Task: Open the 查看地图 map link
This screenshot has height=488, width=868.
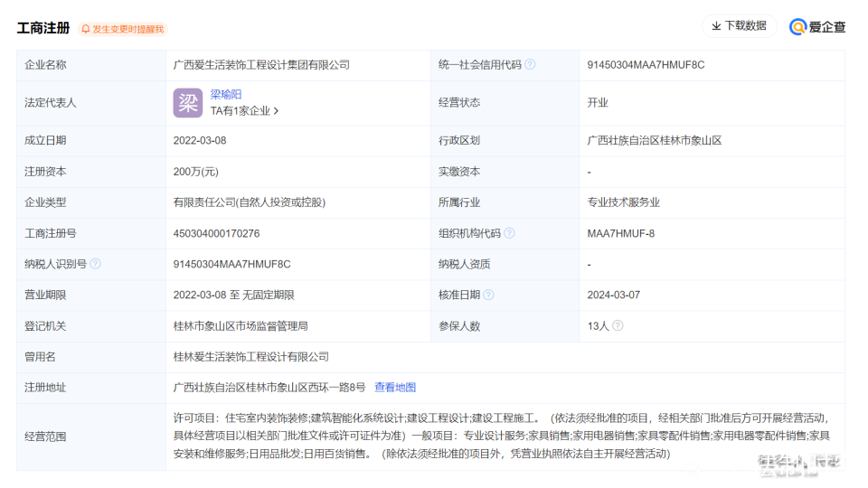Action: (395, 388)
